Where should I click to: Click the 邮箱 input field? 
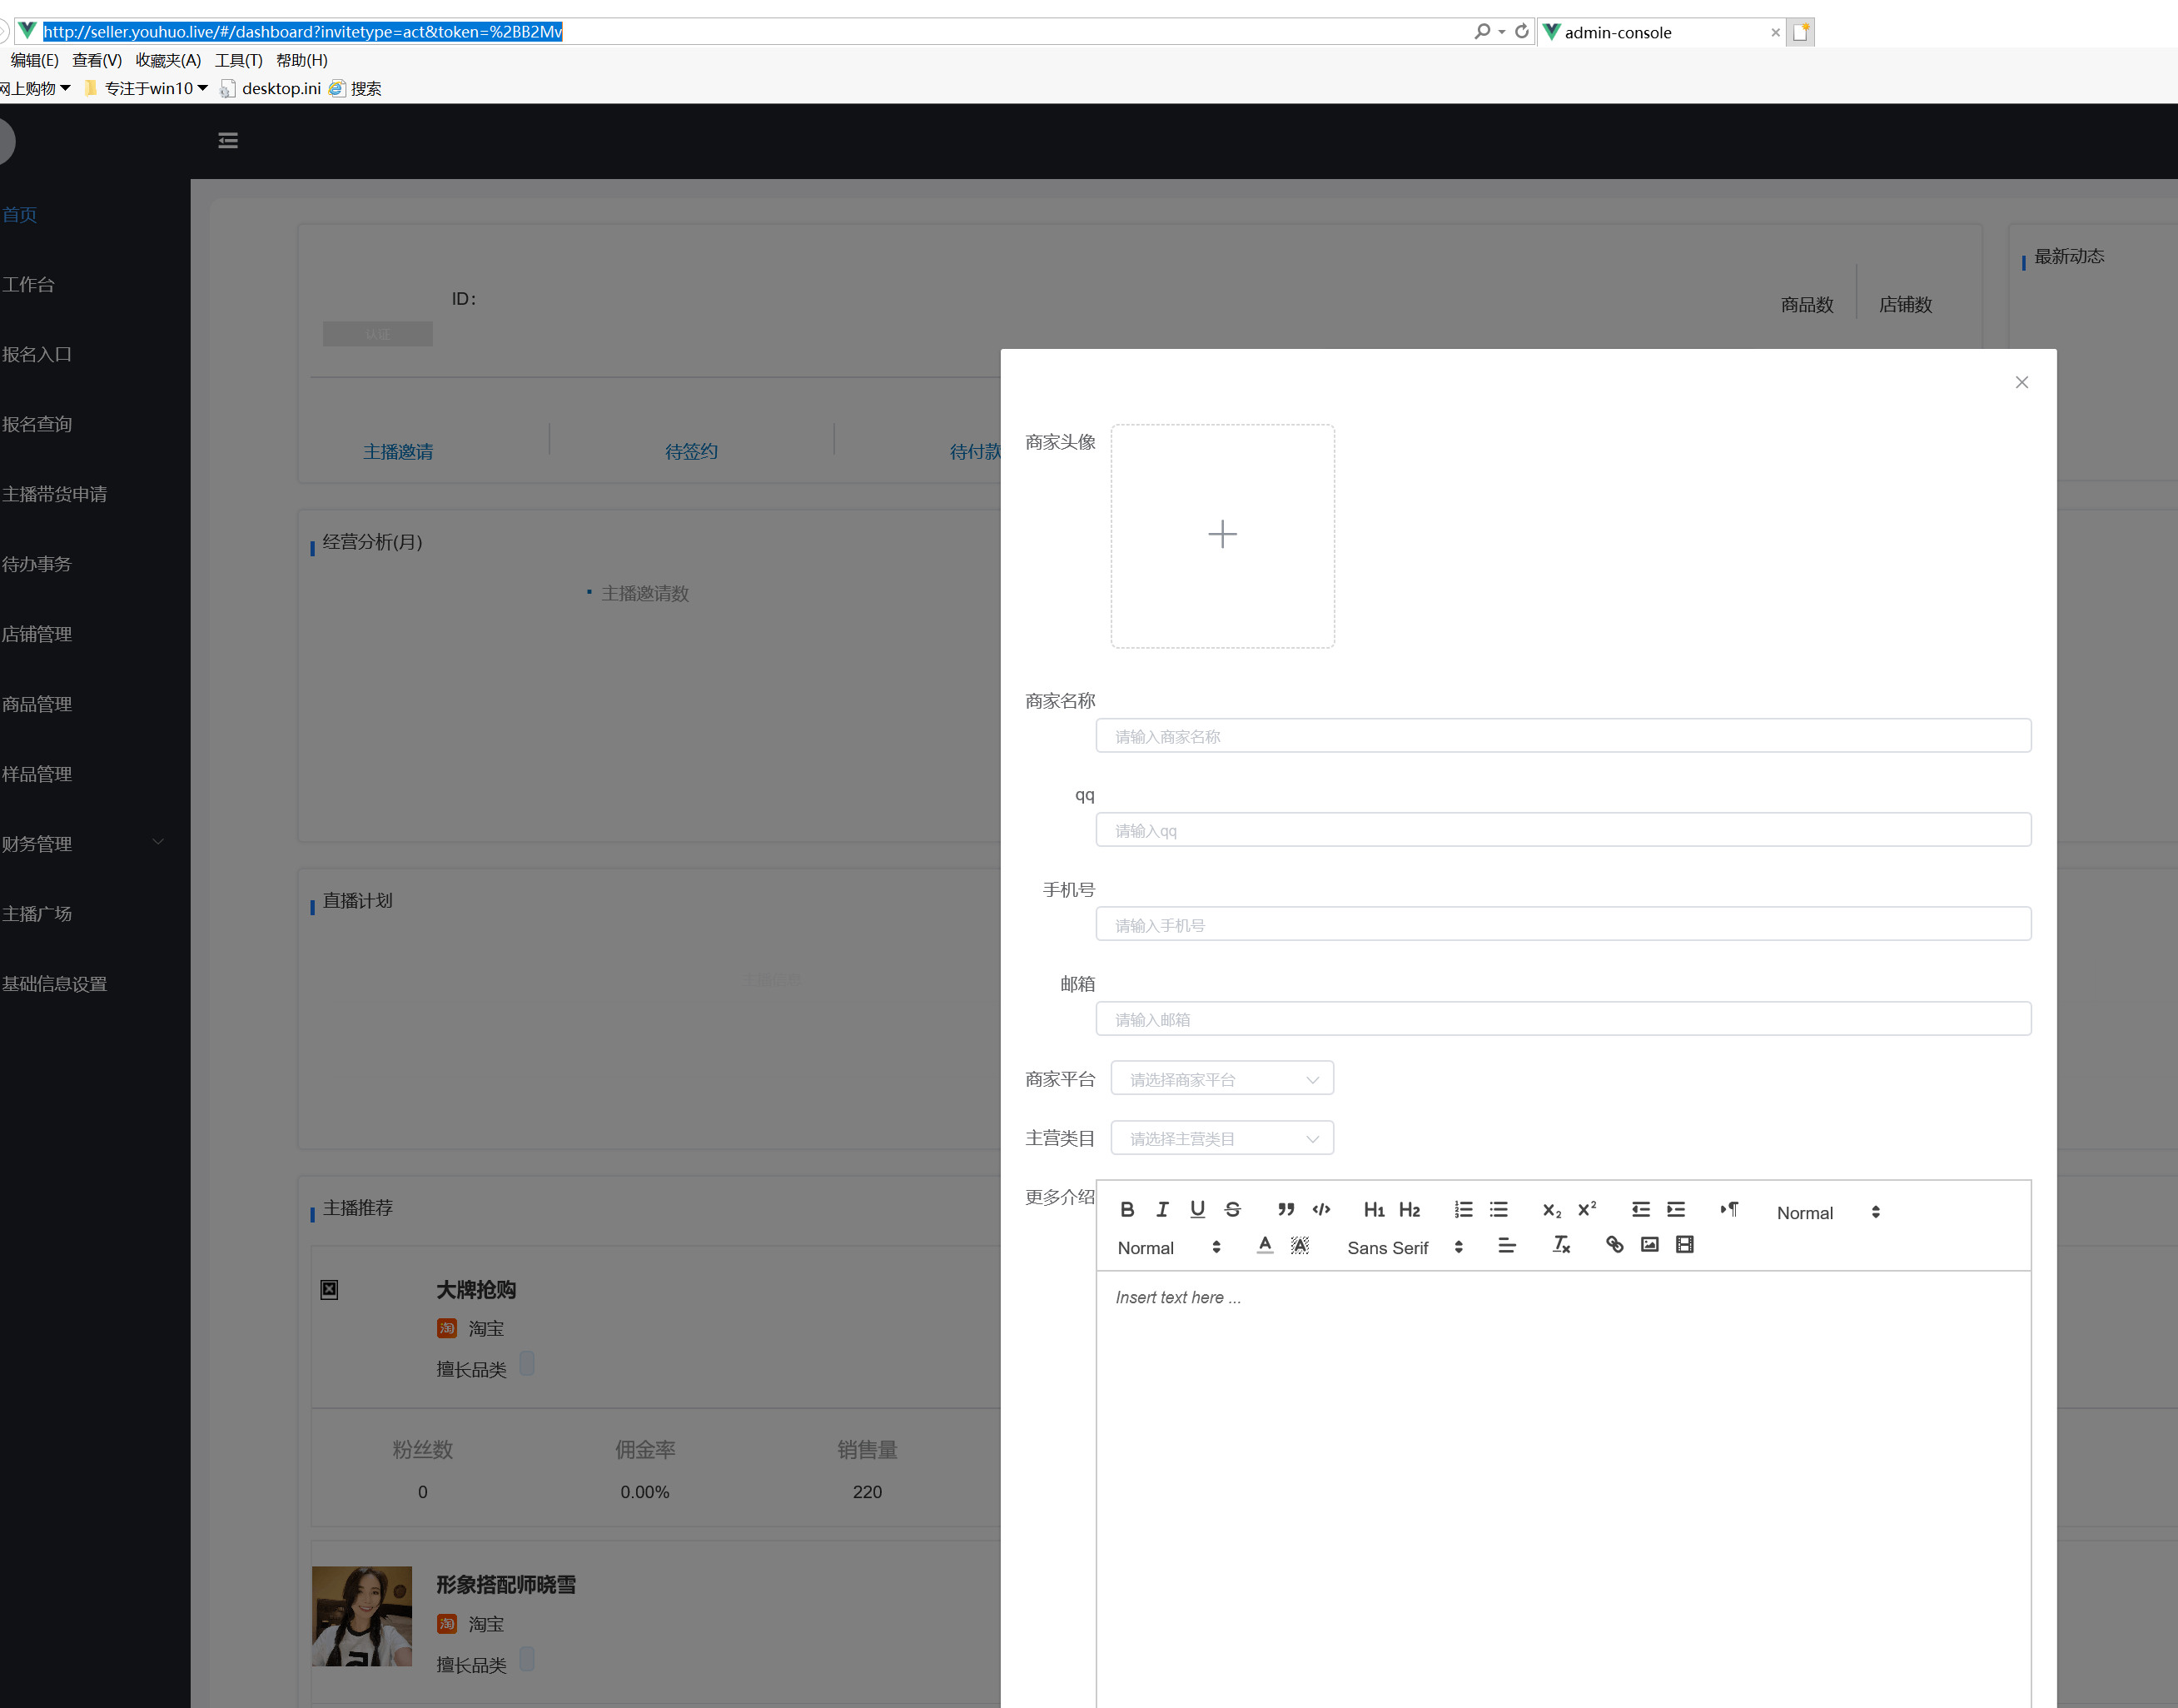coord(1564,1019)
